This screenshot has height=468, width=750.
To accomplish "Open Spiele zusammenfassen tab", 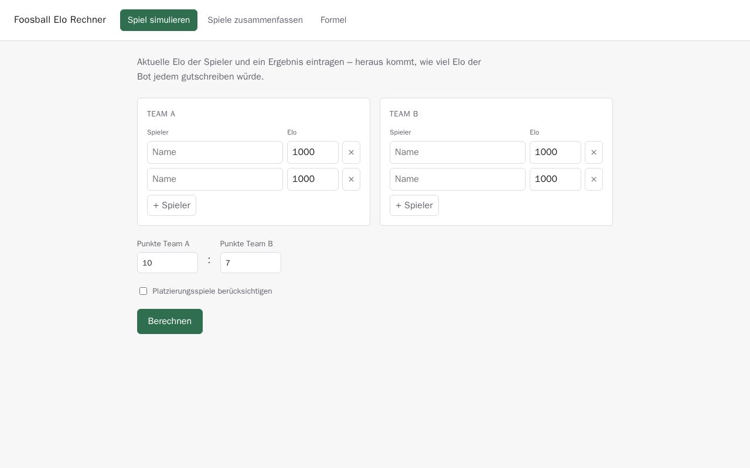I will tap(255, 20).
